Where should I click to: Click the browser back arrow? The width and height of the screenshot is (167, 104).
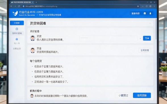(11, 6)
